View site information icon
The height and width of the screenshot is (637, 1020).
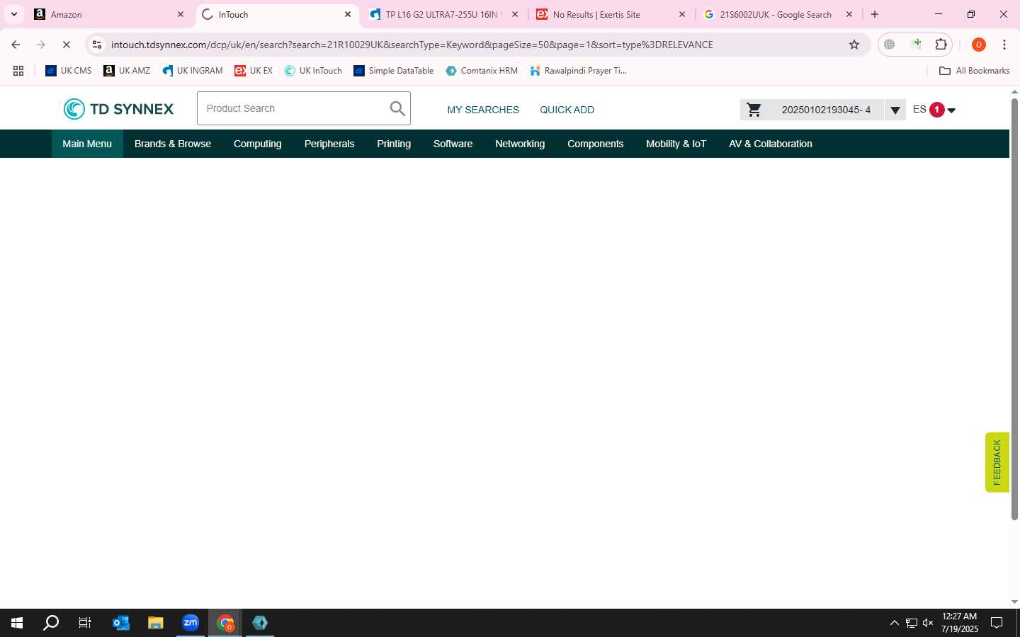[97, 45]
